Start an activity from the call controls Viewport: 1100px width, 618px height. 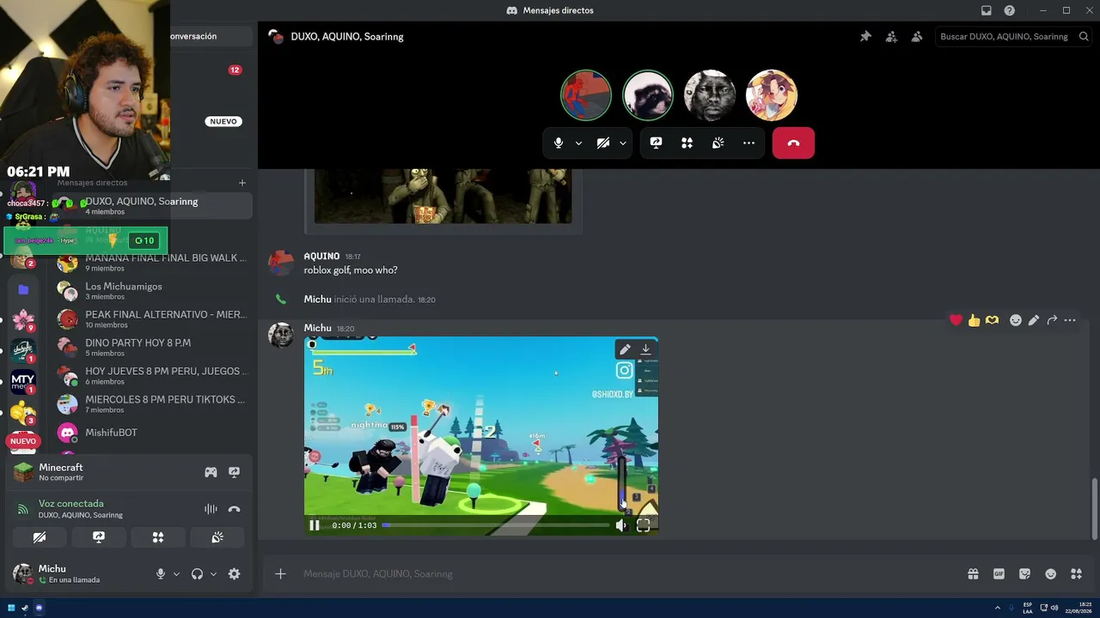pos(687,142)
